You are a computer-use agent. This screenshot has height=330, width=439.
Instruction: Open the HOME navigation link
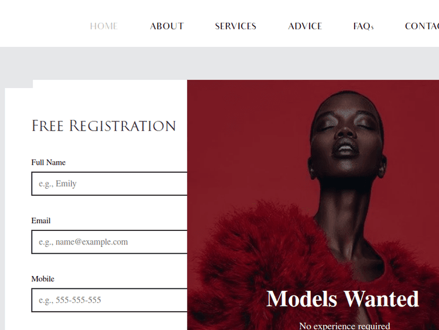pos(104,26)
